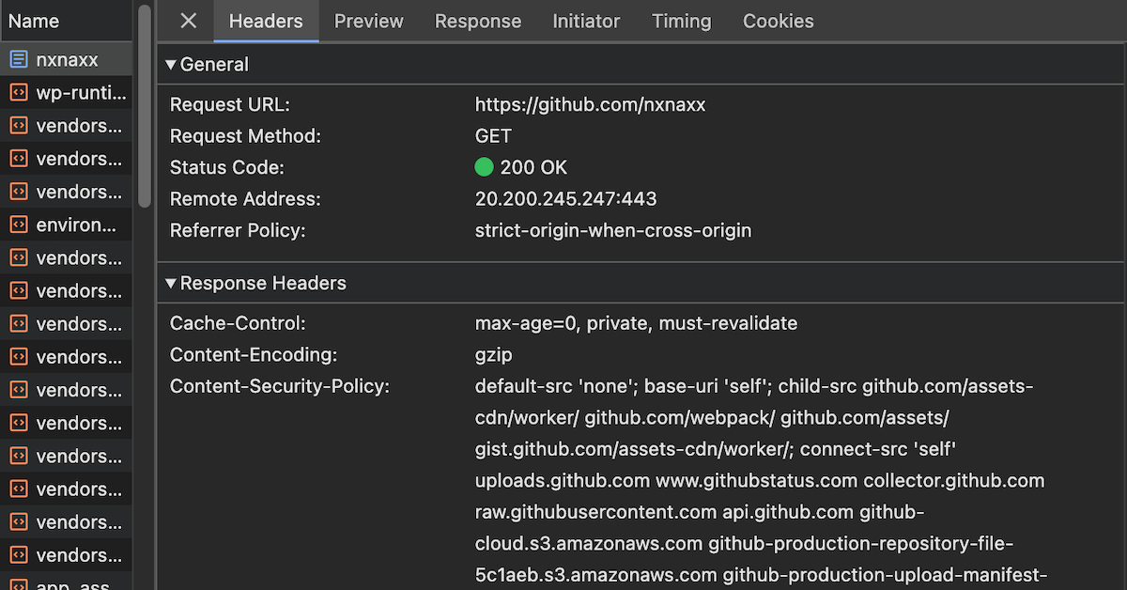Open the Timing tab

pos(681,21)
